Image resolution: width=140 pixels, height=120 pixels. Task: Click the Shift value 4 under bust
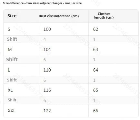[45, 39]
